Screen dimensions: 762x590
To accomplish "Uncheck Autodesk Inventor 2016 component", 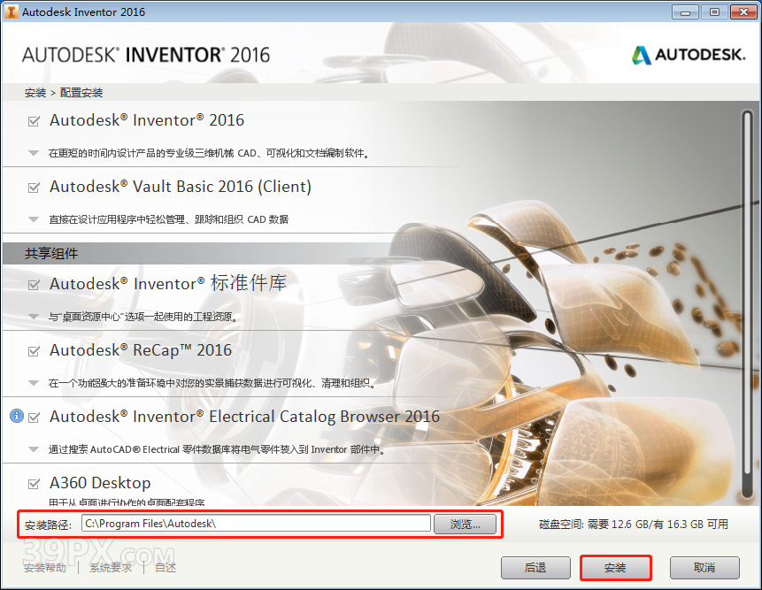I will 32,120.
